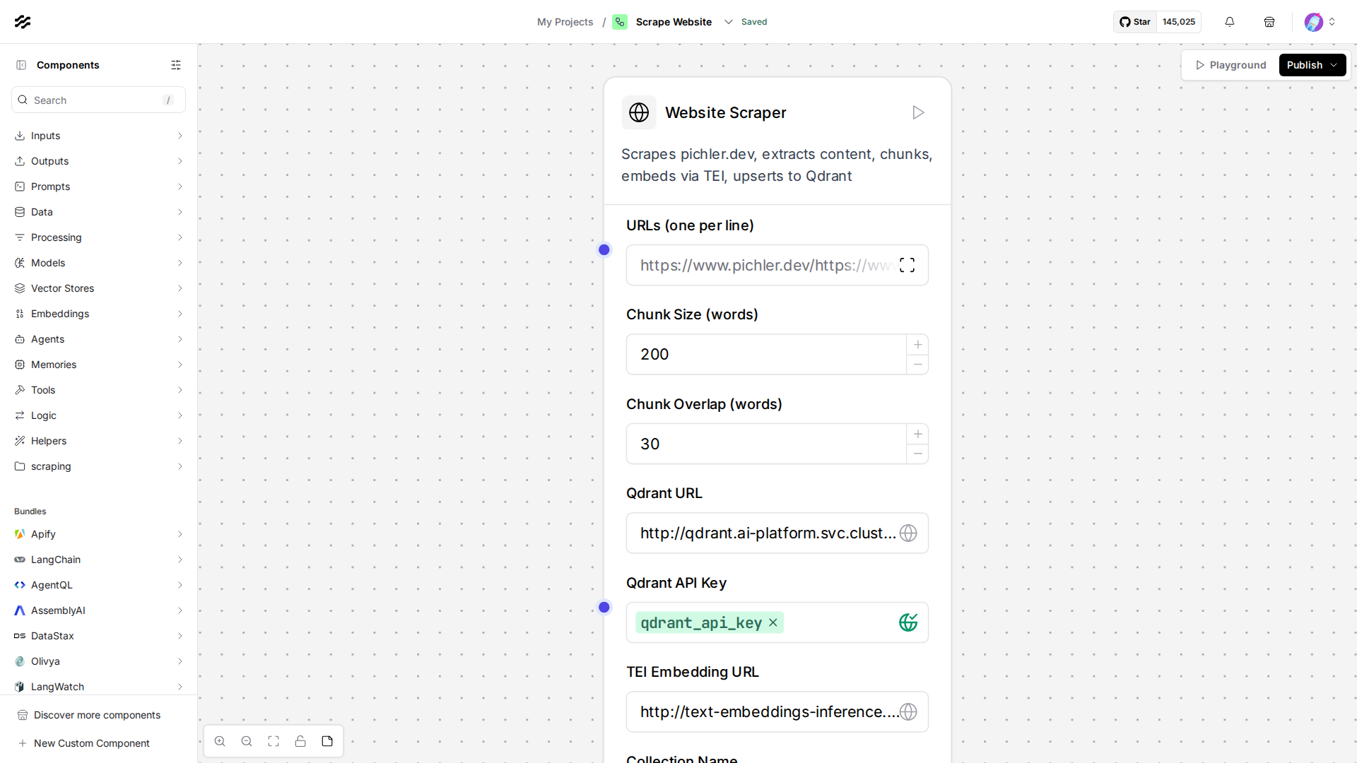
Task: Click the notifications bell icon
Action: click(x=1230, y=22)
